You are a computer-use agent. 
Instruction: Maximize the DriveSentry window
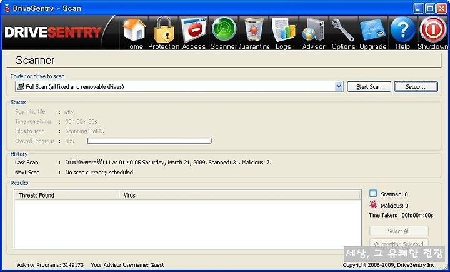pos(430,8)
